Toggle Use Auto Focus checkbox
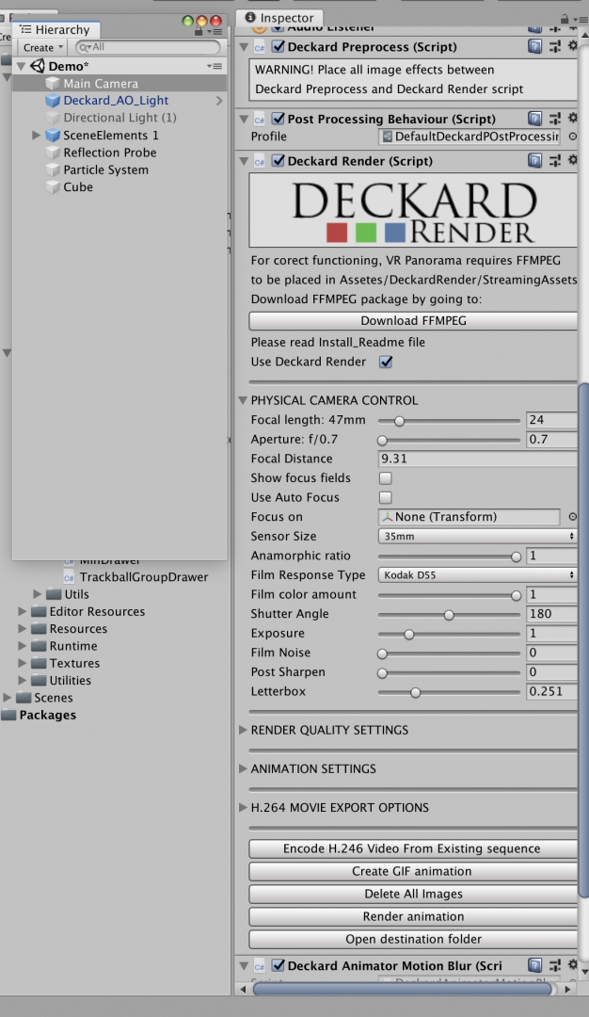Screen dimensions: 589x1017 385,497
